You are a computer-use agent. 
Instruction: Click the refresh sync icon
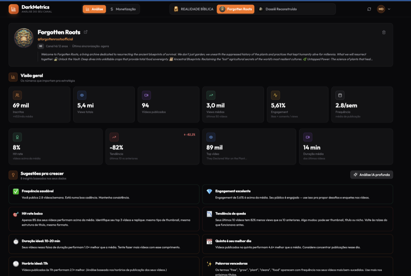coord(369,9)
